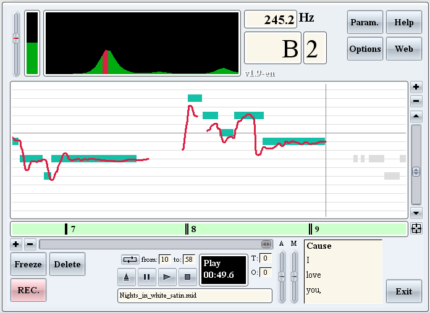Click the input level slider beside the meter
This screenshot has width=430, height=313.
click(x=16, y=38)
